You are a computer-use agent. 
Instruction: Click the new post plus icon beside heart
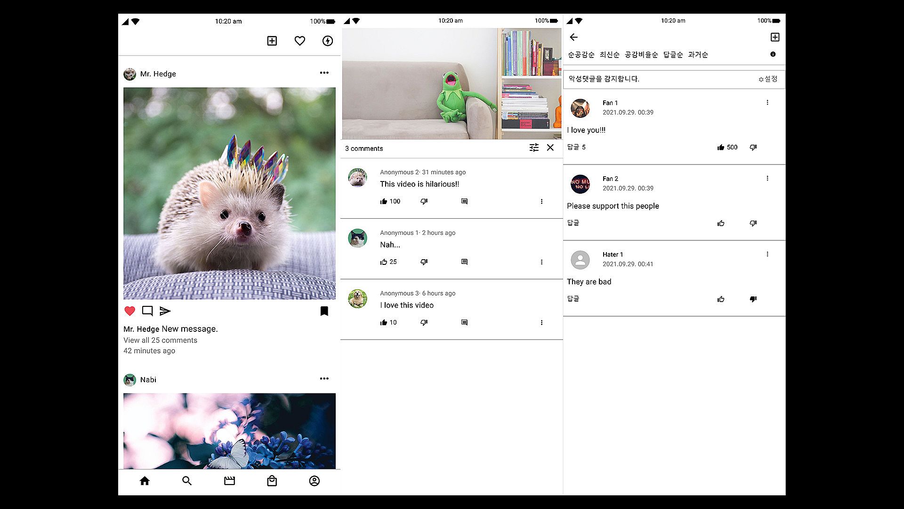(x=272, y=41)
